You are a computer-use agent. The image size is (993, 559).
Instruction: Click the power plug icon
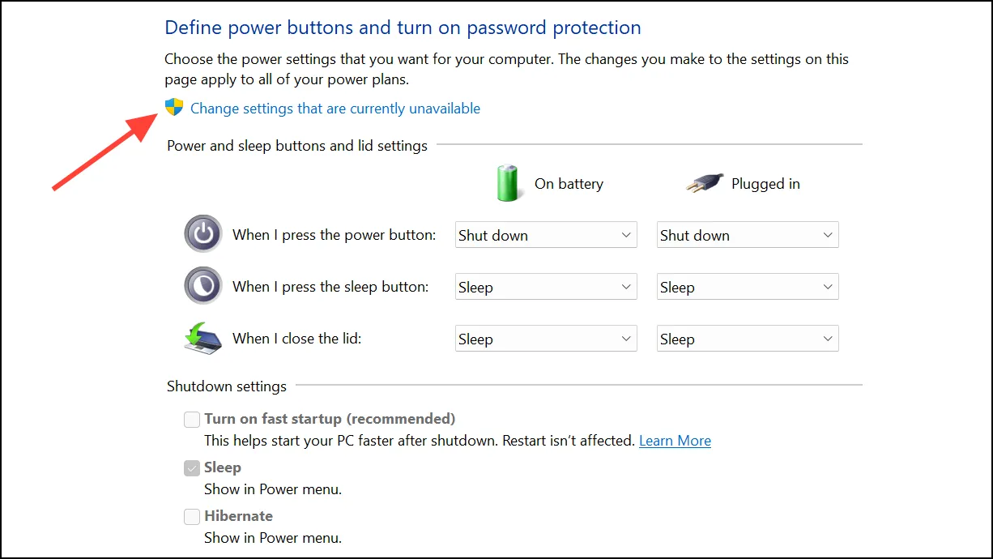(x=703, y=184)
